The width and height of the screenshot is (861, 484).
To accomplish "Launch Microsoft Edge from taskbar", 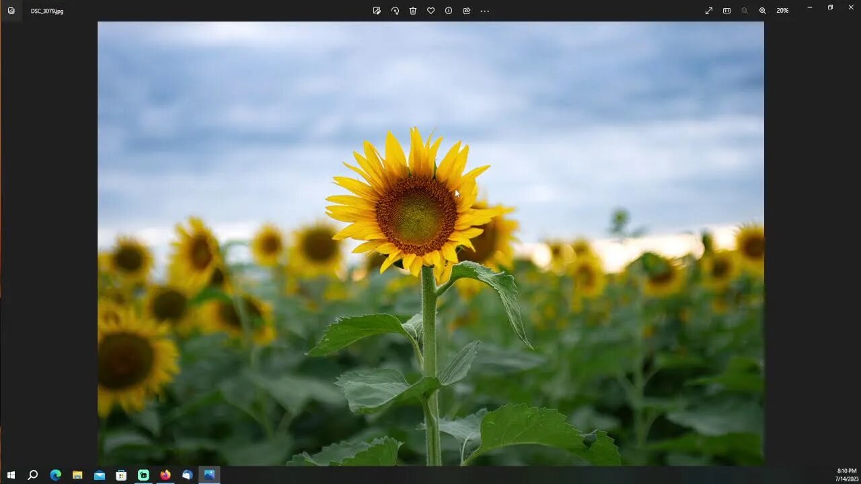I will [x=55, y=475].
